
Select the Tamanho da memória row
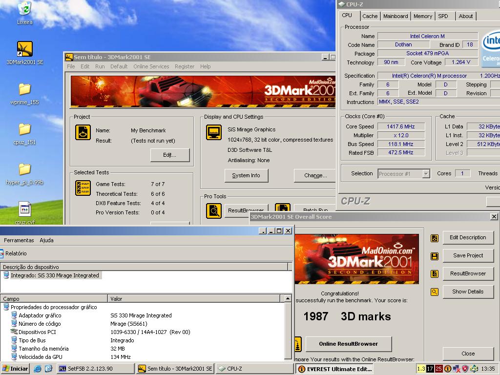[x=43, y=349]
